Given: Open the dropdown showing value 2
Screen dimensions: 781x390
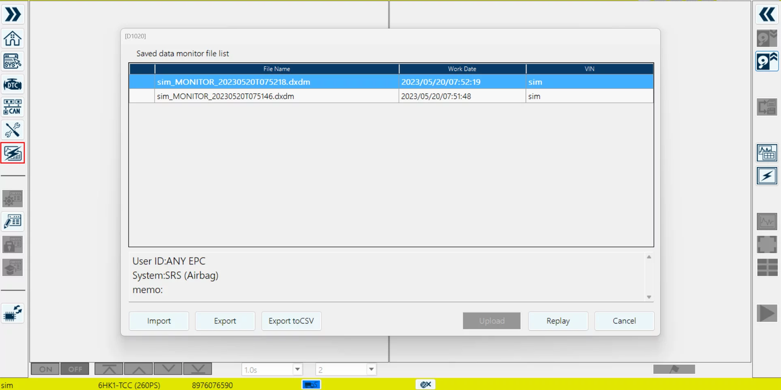Looking at the screenshot, I should click(x=346, y=369).
